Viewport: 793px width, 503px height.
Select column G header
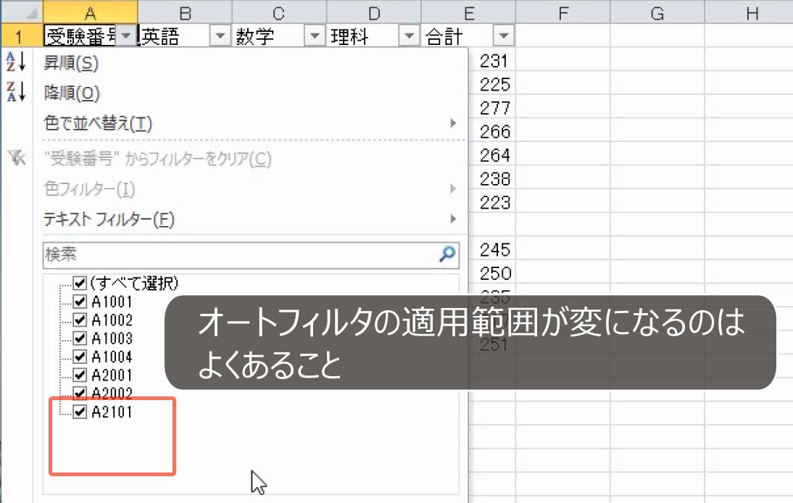click(657, 12)
